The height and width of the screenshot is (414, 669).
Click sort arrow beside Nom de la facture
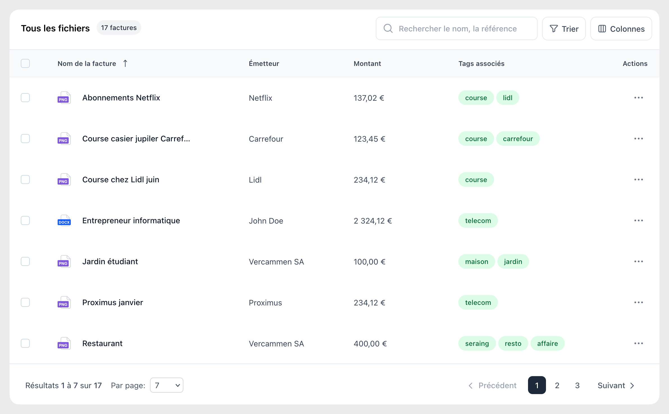[125, 63]
